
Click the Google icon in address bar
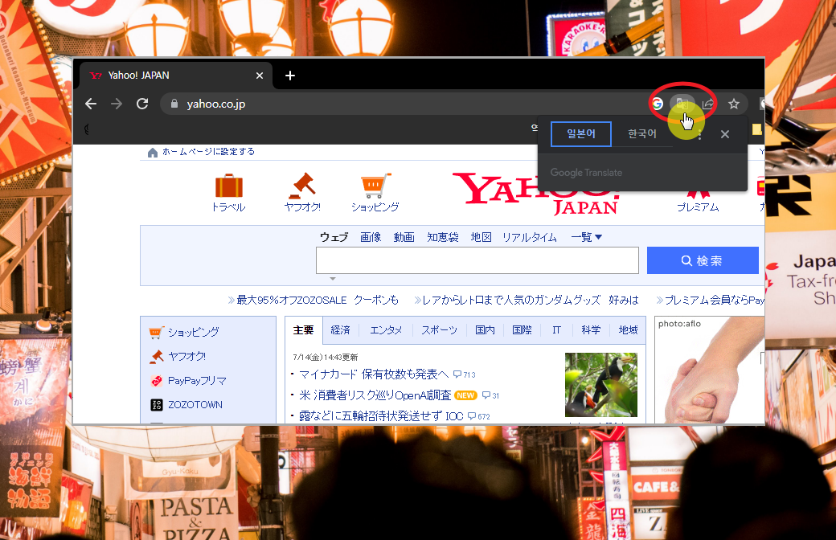[x=658, y=104]
